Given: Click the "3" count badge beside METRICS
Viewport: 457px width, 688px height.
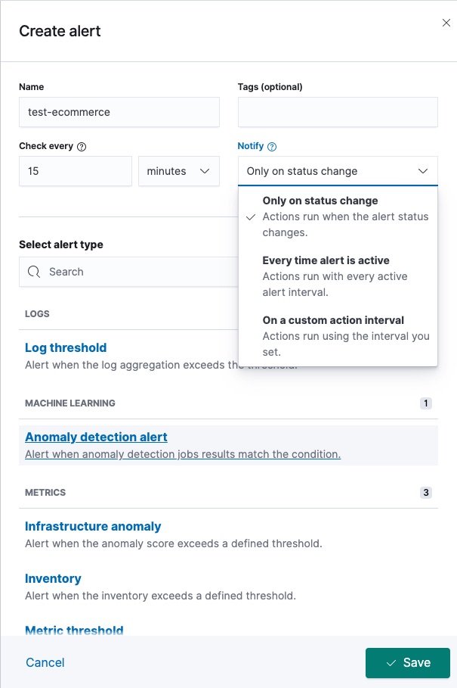Looking at the screenshot, I should (x=425, y=492).
